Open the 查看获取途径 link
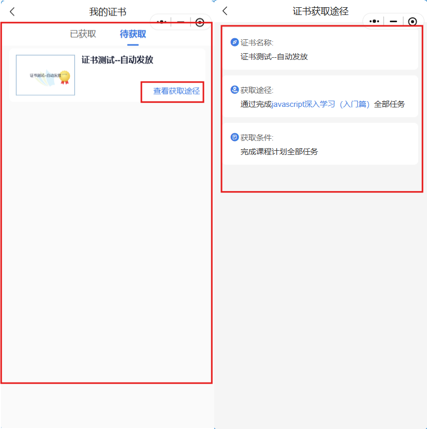The width and height of the screenshot is (427, 429). tap(176, 91)
